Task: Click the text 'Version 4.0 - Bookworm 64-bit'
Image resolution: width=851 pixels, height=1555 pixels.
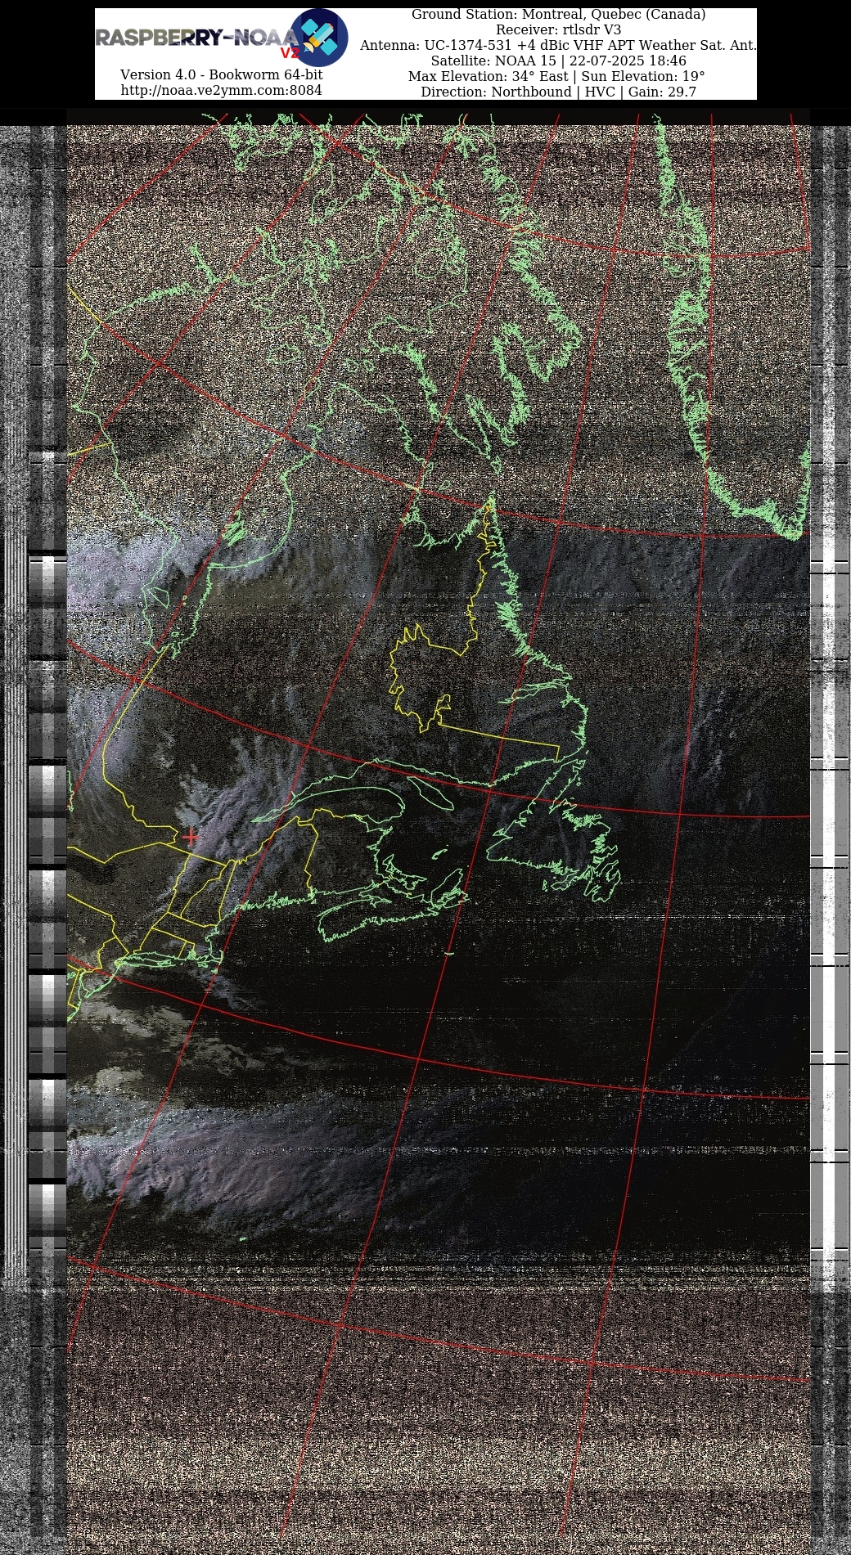Action: [x=222, y=74]
